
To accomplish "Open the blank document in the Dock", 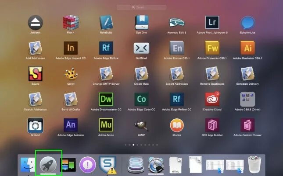I will pos(195,165).
